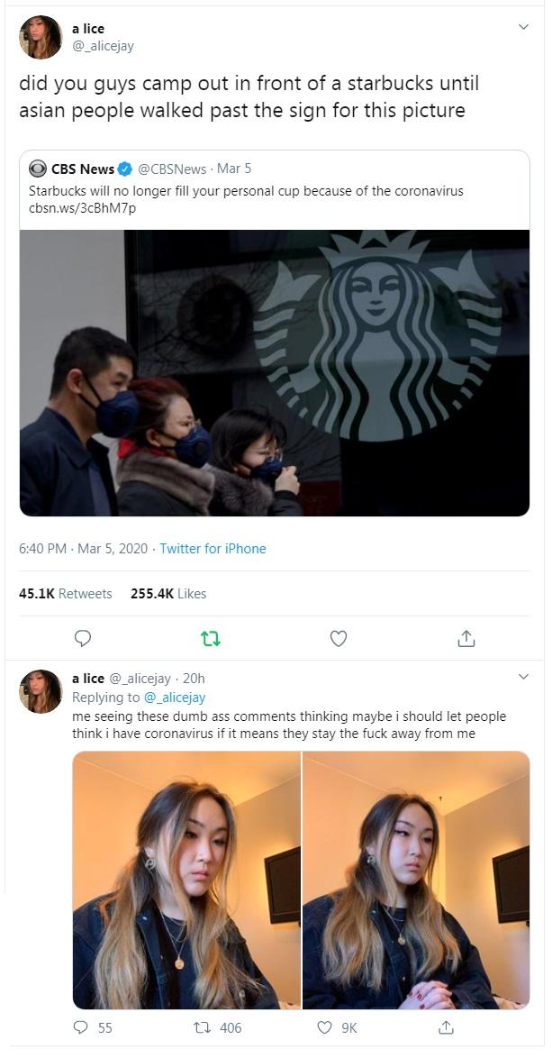The image size is (552, 1058).
Task: Share the reply tweet
Action: pos(445,1027)
